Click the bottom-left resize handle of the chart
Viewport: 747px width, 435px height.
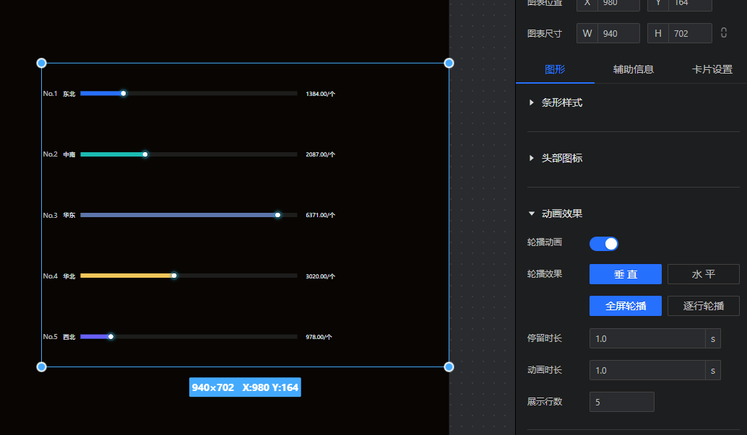(41, 366)
